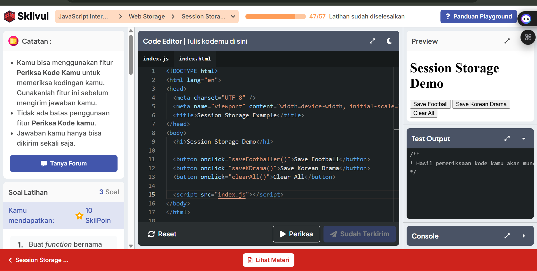Toggle dark mode moon icon

pyautogui.click(x=389, y=41)
